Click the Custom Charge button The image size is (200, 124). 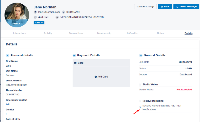pos(145,6)
